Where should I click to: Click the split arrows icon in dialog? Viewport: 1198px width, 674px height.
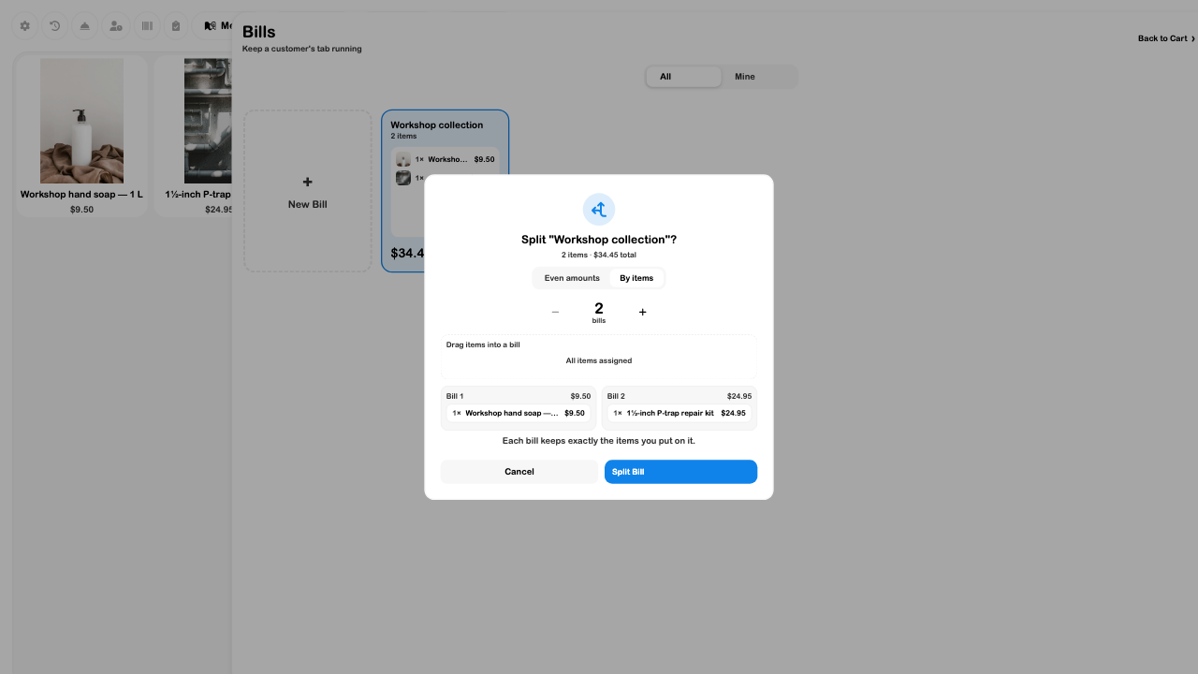click(x=599, y=210)
